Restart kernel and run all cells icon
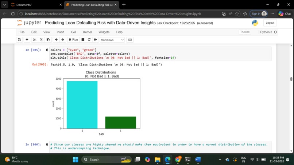The width and height of the screenshot is (294, 165). pos(96,40)
